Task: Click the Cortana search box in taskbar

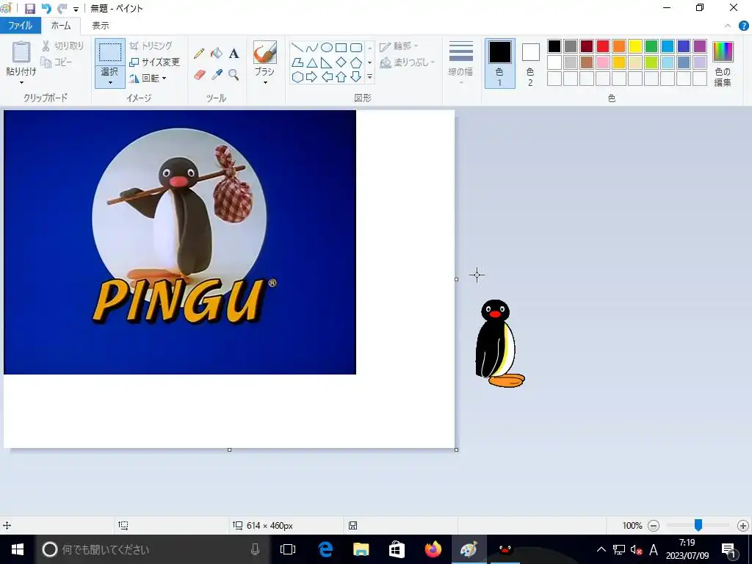Action: tap(153, 549)
